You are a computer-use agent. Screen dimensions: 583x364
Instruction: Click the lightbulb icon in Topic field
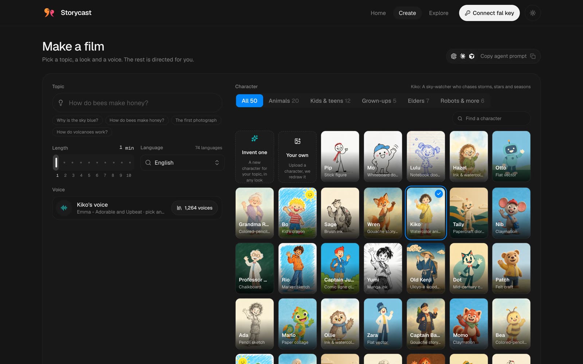pos(61,103)
